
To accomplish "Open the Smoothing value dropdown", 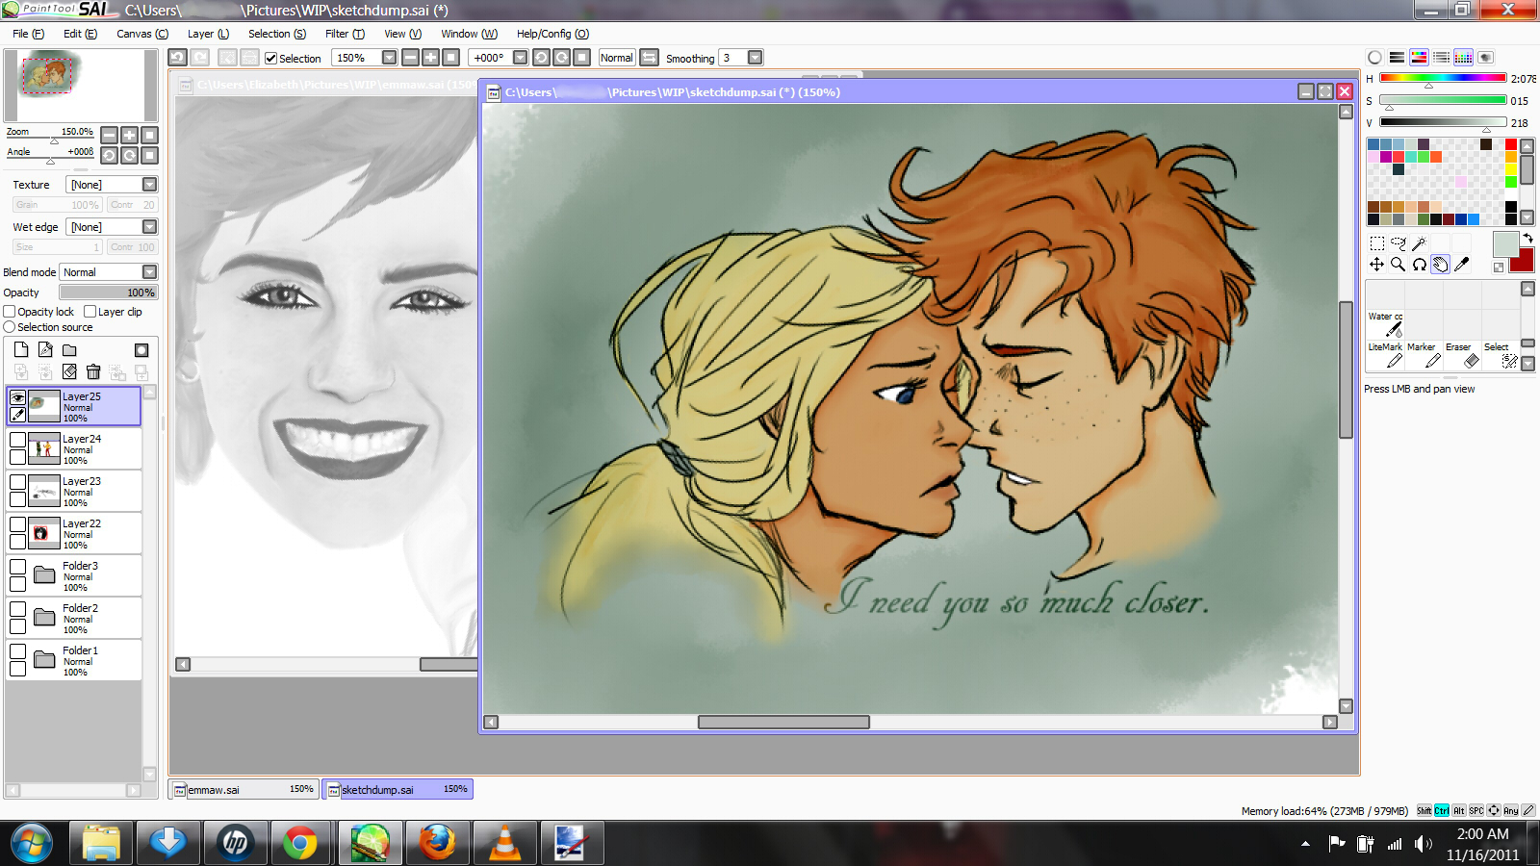I will pyautogui.click(x=755, y=58).
